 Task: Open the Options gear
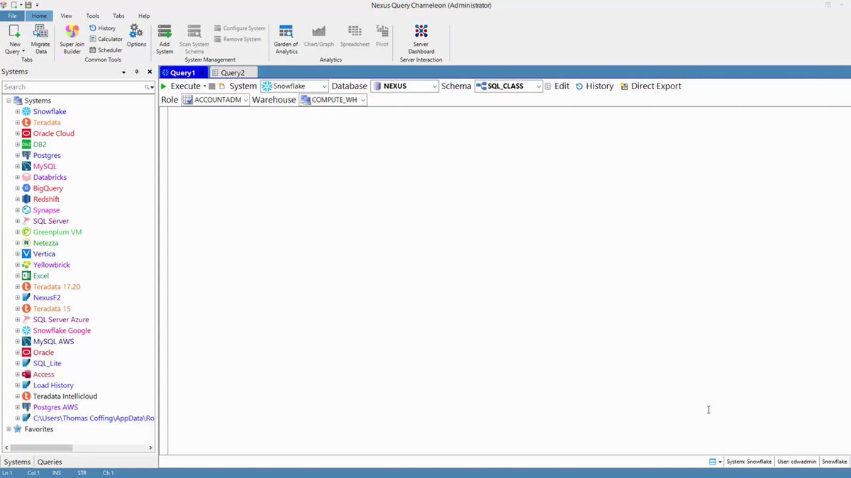pyautogui.click(x=136, y=35)
